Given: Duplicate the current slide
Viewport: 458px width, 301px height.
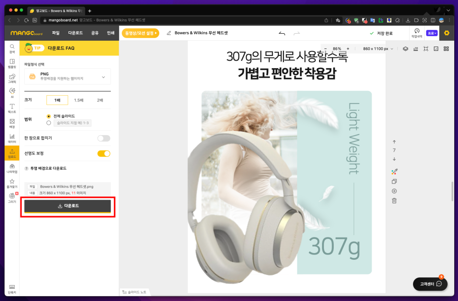Looking at the screenshot, I should [x=394, y=181].
